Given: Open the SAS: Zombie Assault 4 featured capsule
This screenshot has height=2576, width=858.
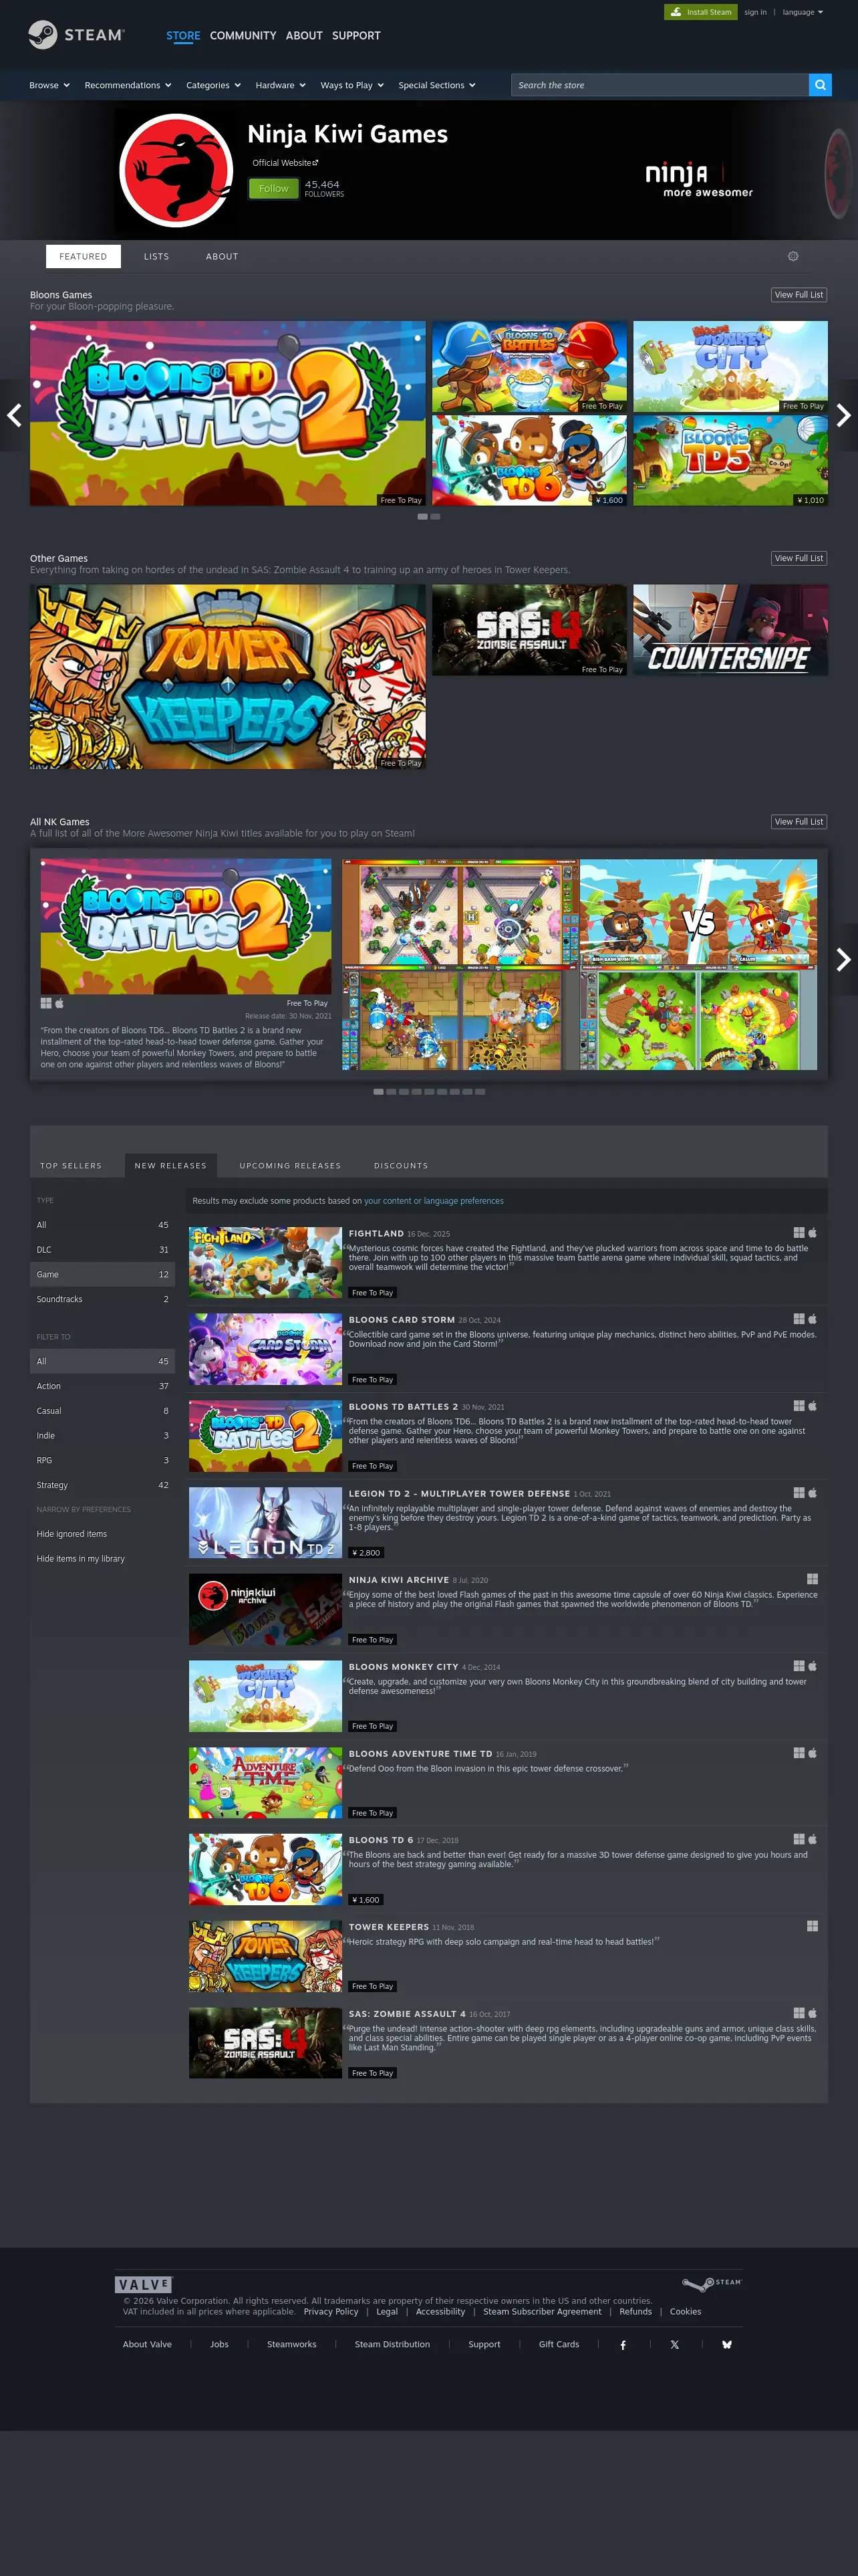Looking at the screenshot, I should (529, 631).
